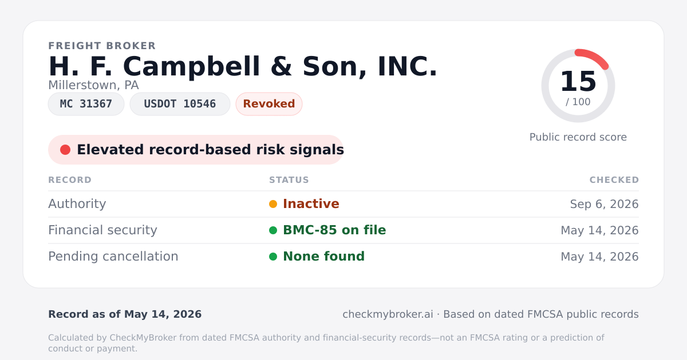The image size is (687, 360).
Task: Click the Revoked status badge
Action: tap(269, 104)
